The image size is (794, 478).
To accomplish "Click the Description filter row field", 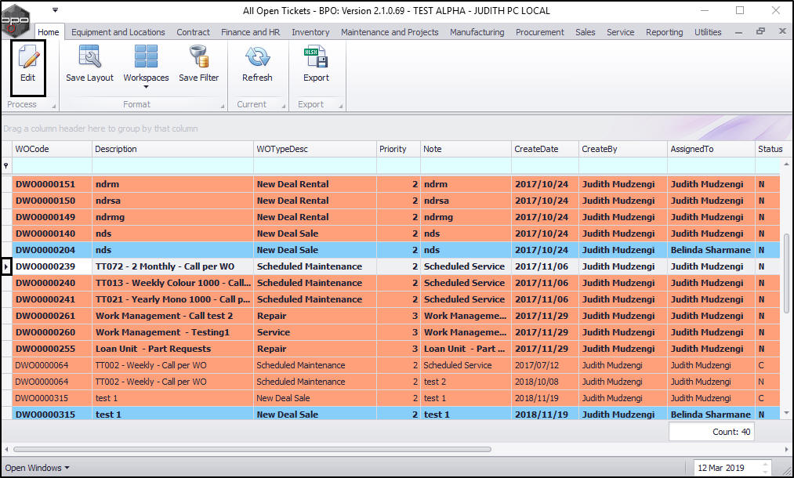I will (172, 166).
